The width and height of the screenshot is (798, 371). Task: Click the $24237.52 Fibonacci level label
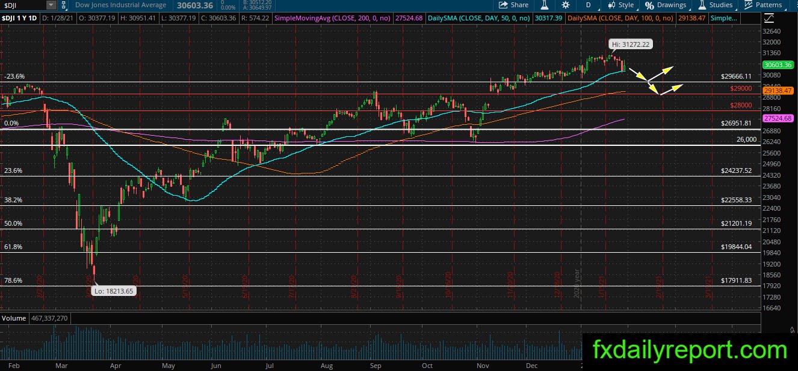[x=736, y=170]
